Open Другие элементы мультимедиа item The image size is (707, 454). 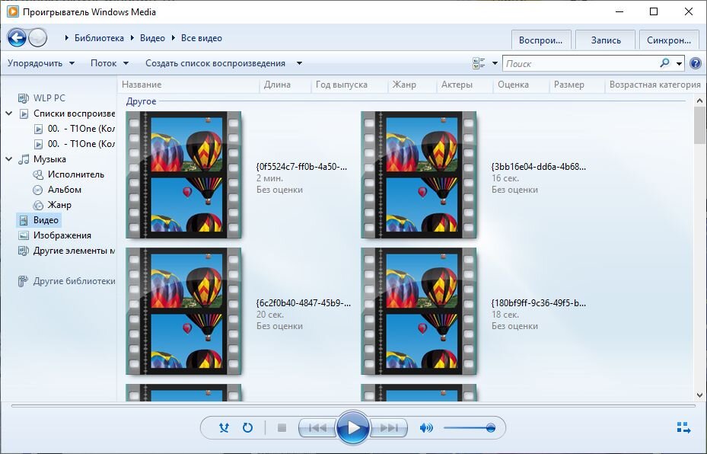(66, 251)
